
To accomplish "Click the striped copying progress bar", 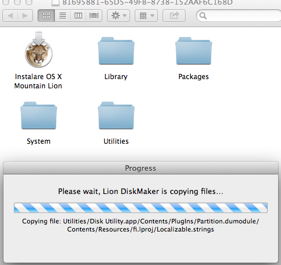I will 140,208.
